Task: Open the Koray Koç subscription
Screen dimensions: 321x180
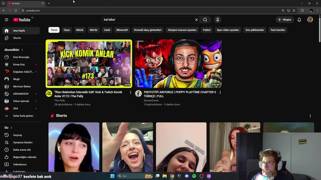Action: coord(21,64)
